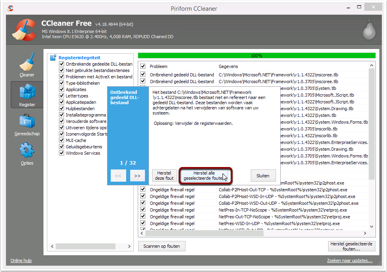This screenshot has height=272, width=387.
Task: Click the category panel horizontal scrollbar thumb
Action: [x=86, y=247]
